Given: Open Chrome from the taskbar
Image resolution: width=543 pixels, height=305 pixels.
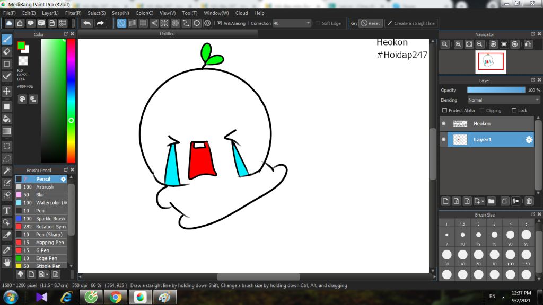Looking at the screenshot, I should point(116,297).
